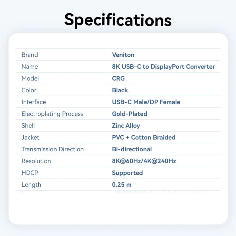Screen dimensions: 236x236
Task: Click the Color row label
Action: (29, 90)
